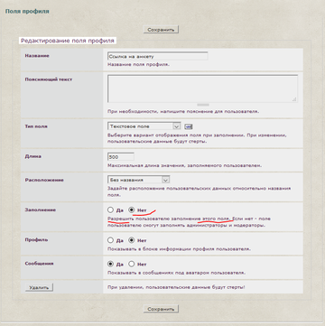Open the Тип поля dropdown Текстовое поле
325x326 pixels.
point(144,126)
